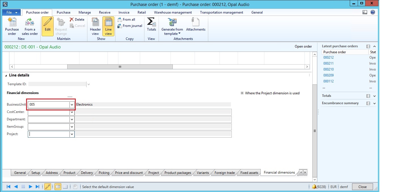Expand the Totals fact box
This screenshot has height=192, width=400.
(374, 96)
